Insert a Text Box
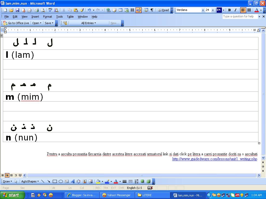The image size is (266, 199). point(67,181)
